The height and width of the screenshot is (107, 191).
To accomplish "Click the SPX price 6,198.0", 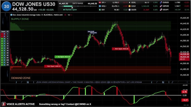I will click(x=116, y=2).
